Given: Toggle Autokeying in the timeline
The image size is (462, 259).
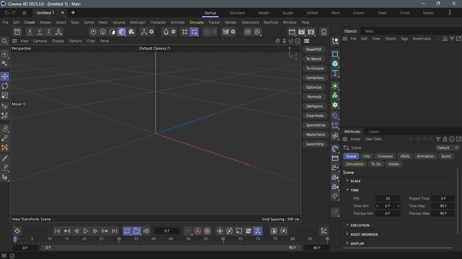Looking at the screenshot, I should (198, 231).
